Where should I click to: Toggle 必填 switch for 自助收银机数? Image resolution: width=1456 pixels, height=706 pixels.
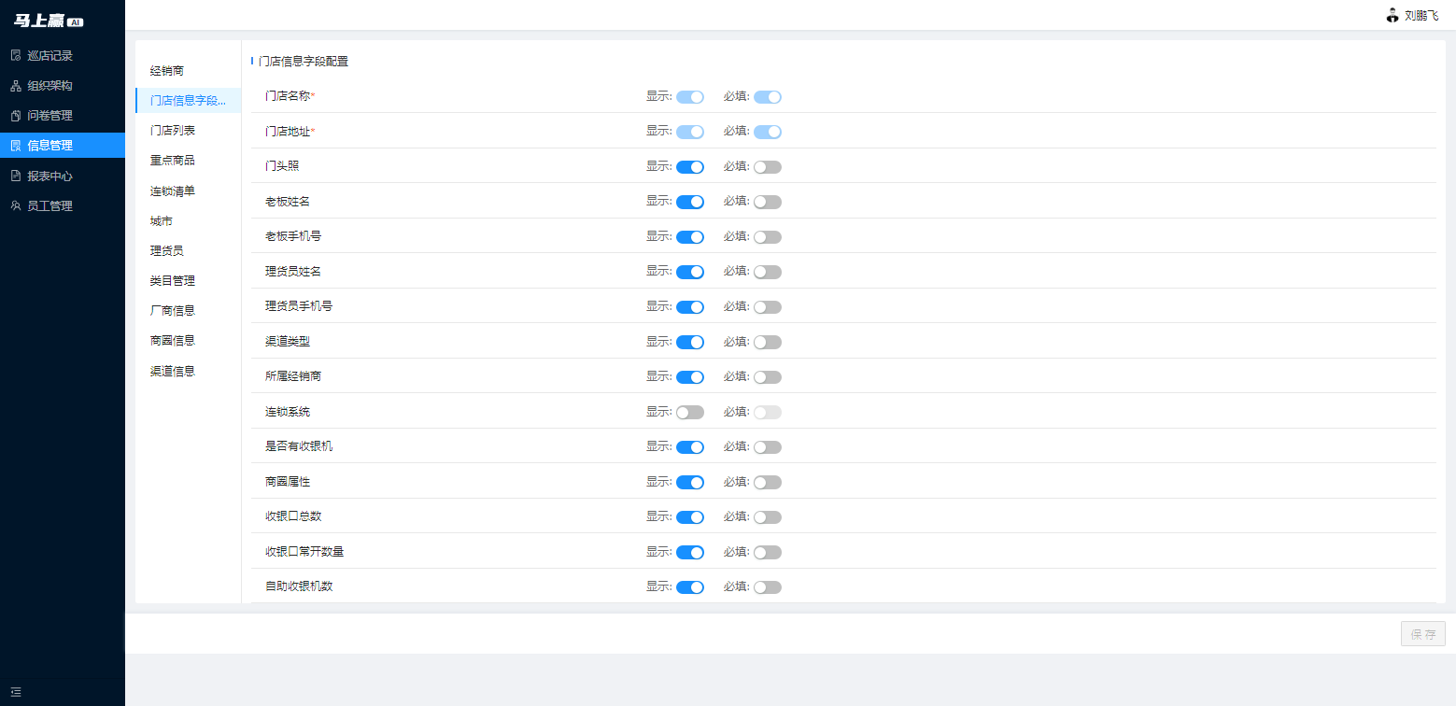click(x=768, y=587)
